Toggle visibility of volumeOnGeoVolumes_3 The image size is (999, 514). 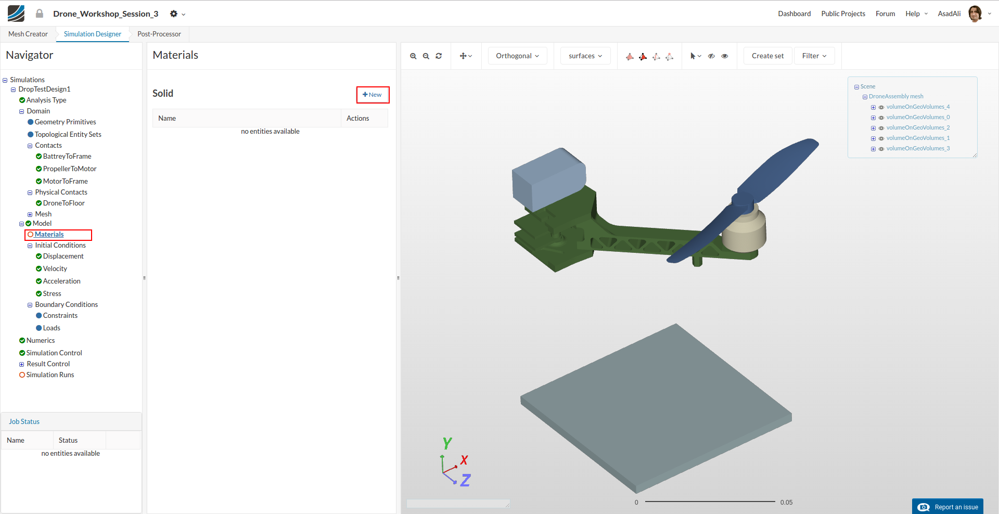click(881, 149)
